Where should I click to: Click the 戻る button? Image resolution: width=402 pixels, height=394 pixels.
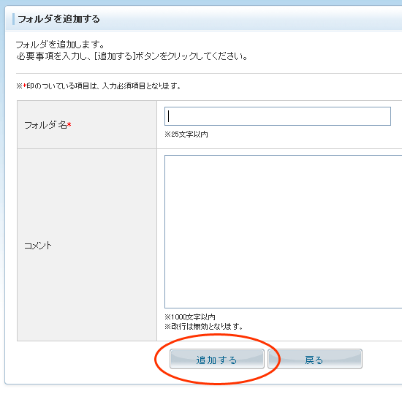[315, 359]
